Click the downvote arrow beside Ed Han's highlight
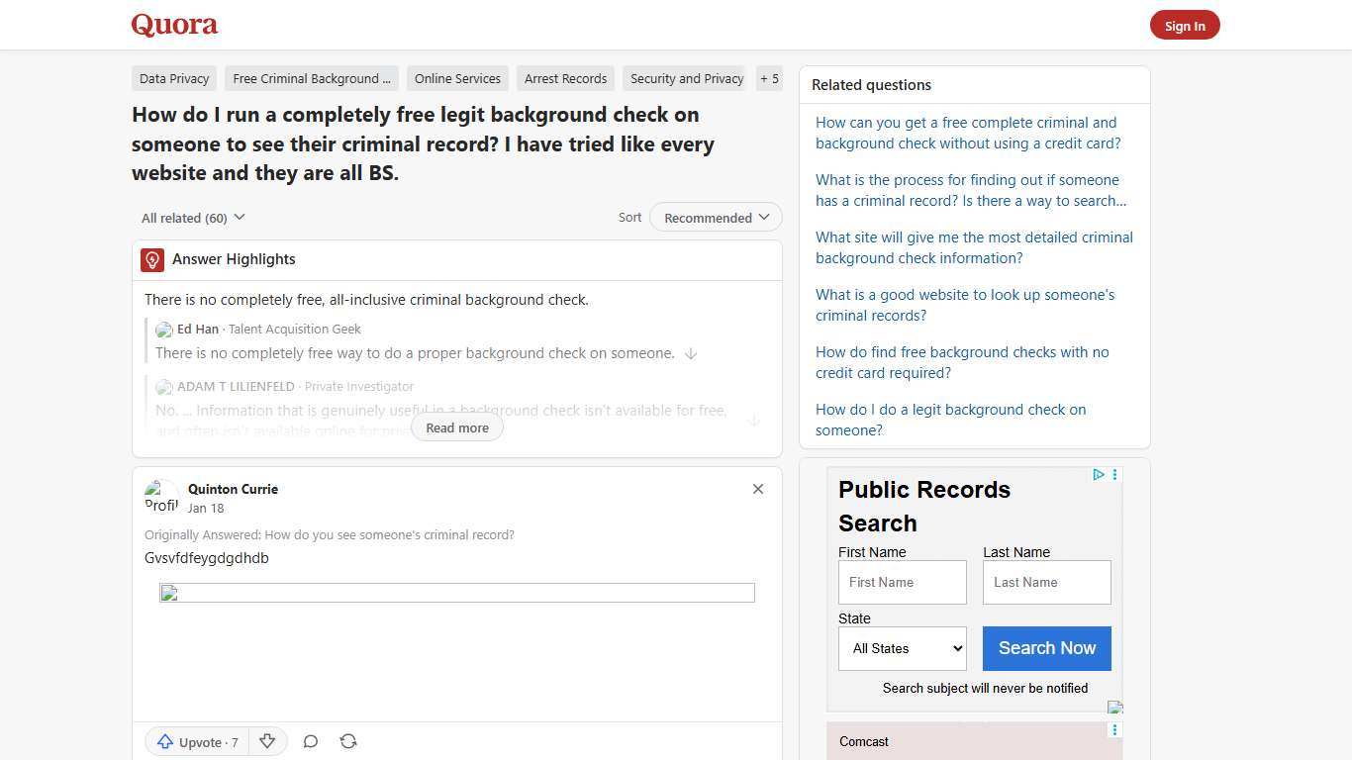The width and height of the screenshot is (1352, 760). click(x=691, y=353)
